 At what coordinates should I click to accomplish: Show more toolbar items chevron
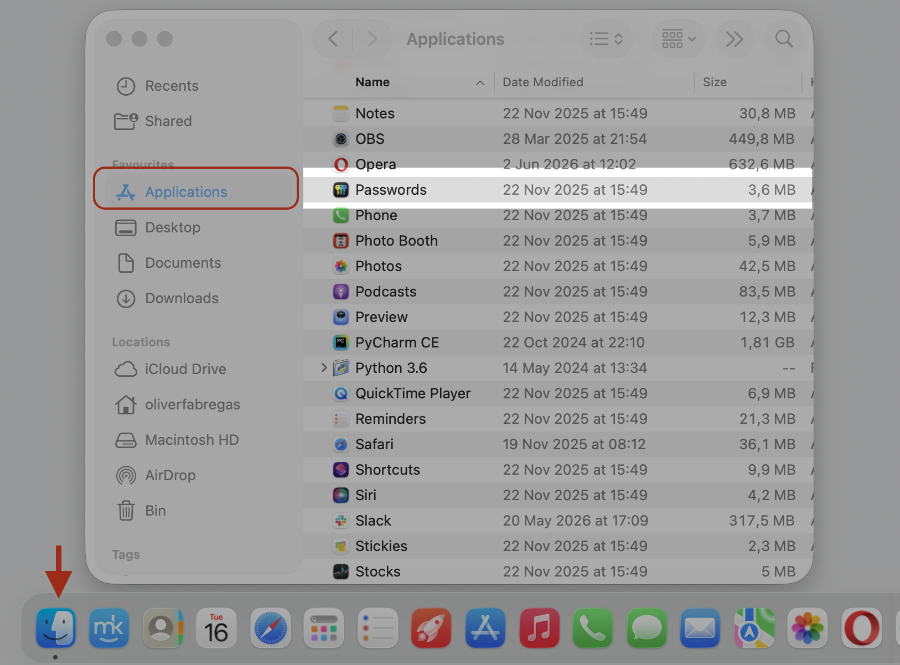coord(735,39)
